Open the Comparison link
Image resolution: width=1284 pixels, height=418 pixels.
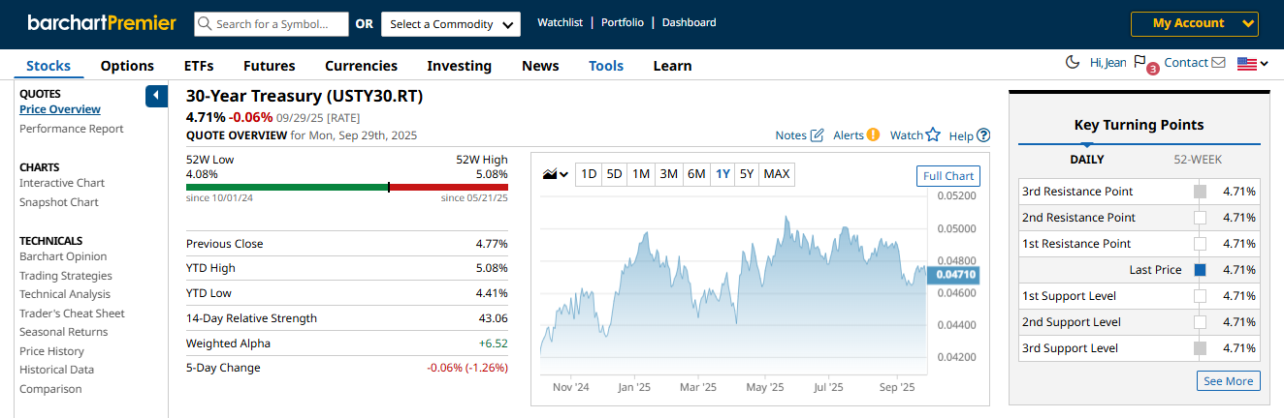point(50,389)
